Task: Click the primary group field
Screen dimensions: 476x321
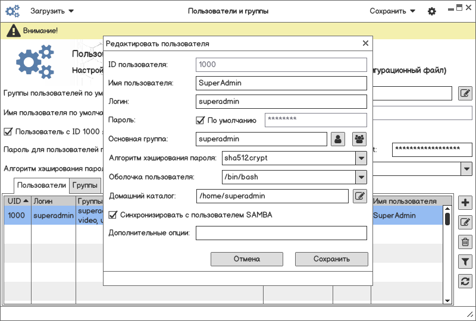Action: click(x=261, y=139)
